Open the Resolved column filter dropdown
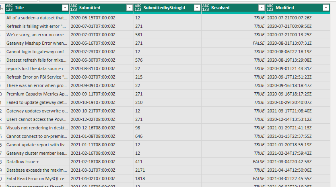This screenshot has width=336, height=187. (262, 8)
